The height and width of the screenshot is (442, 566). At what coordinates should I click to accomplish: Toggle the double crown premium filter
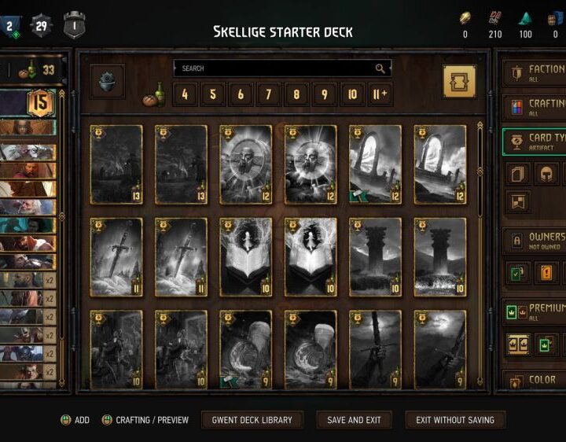pos(518,344)
